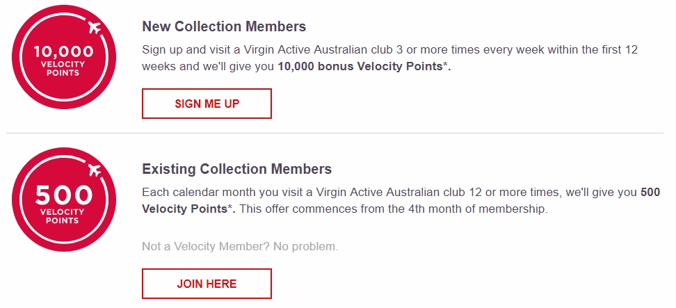Click the 'Each calendar month' description paragraph
This screenshot has width=676, height=308.
coord(401,200)
